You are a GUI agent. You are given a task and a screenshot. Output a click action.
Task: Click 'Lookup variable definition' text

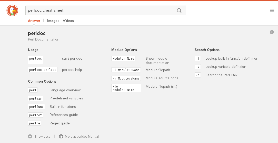226,67
